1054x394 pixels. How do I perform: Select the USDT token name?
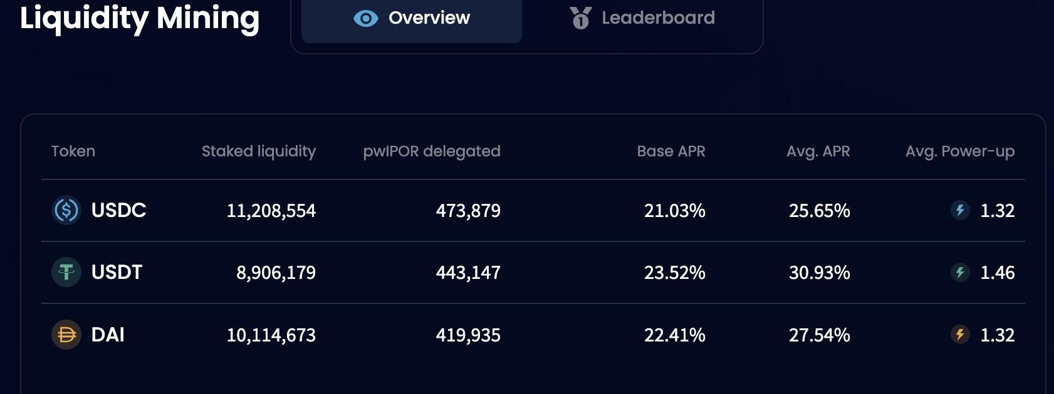[117, 272]
